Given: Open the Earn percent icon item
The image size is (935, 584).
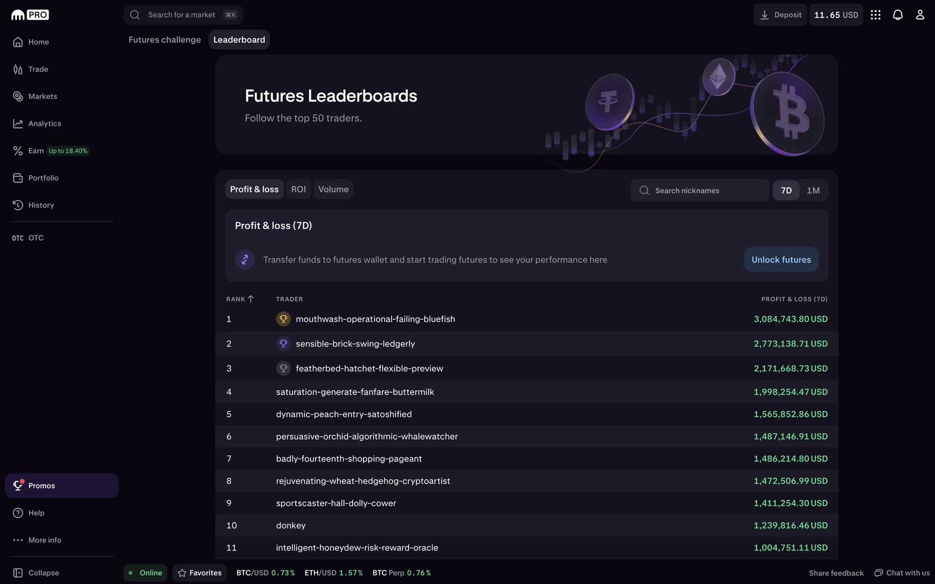Looking at the screenshot, I should (18, 151).
